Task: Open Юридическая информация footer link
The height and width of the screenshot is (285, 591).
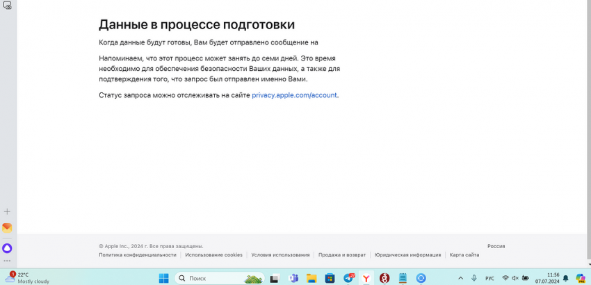Action: (x=407, y=255)
